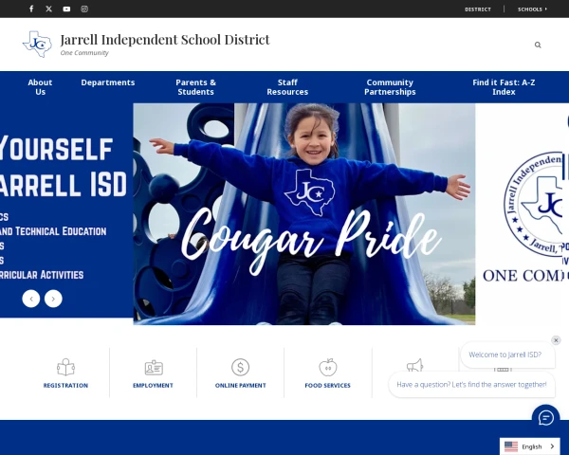Open the chat bubble widget

tap(545, 418)
